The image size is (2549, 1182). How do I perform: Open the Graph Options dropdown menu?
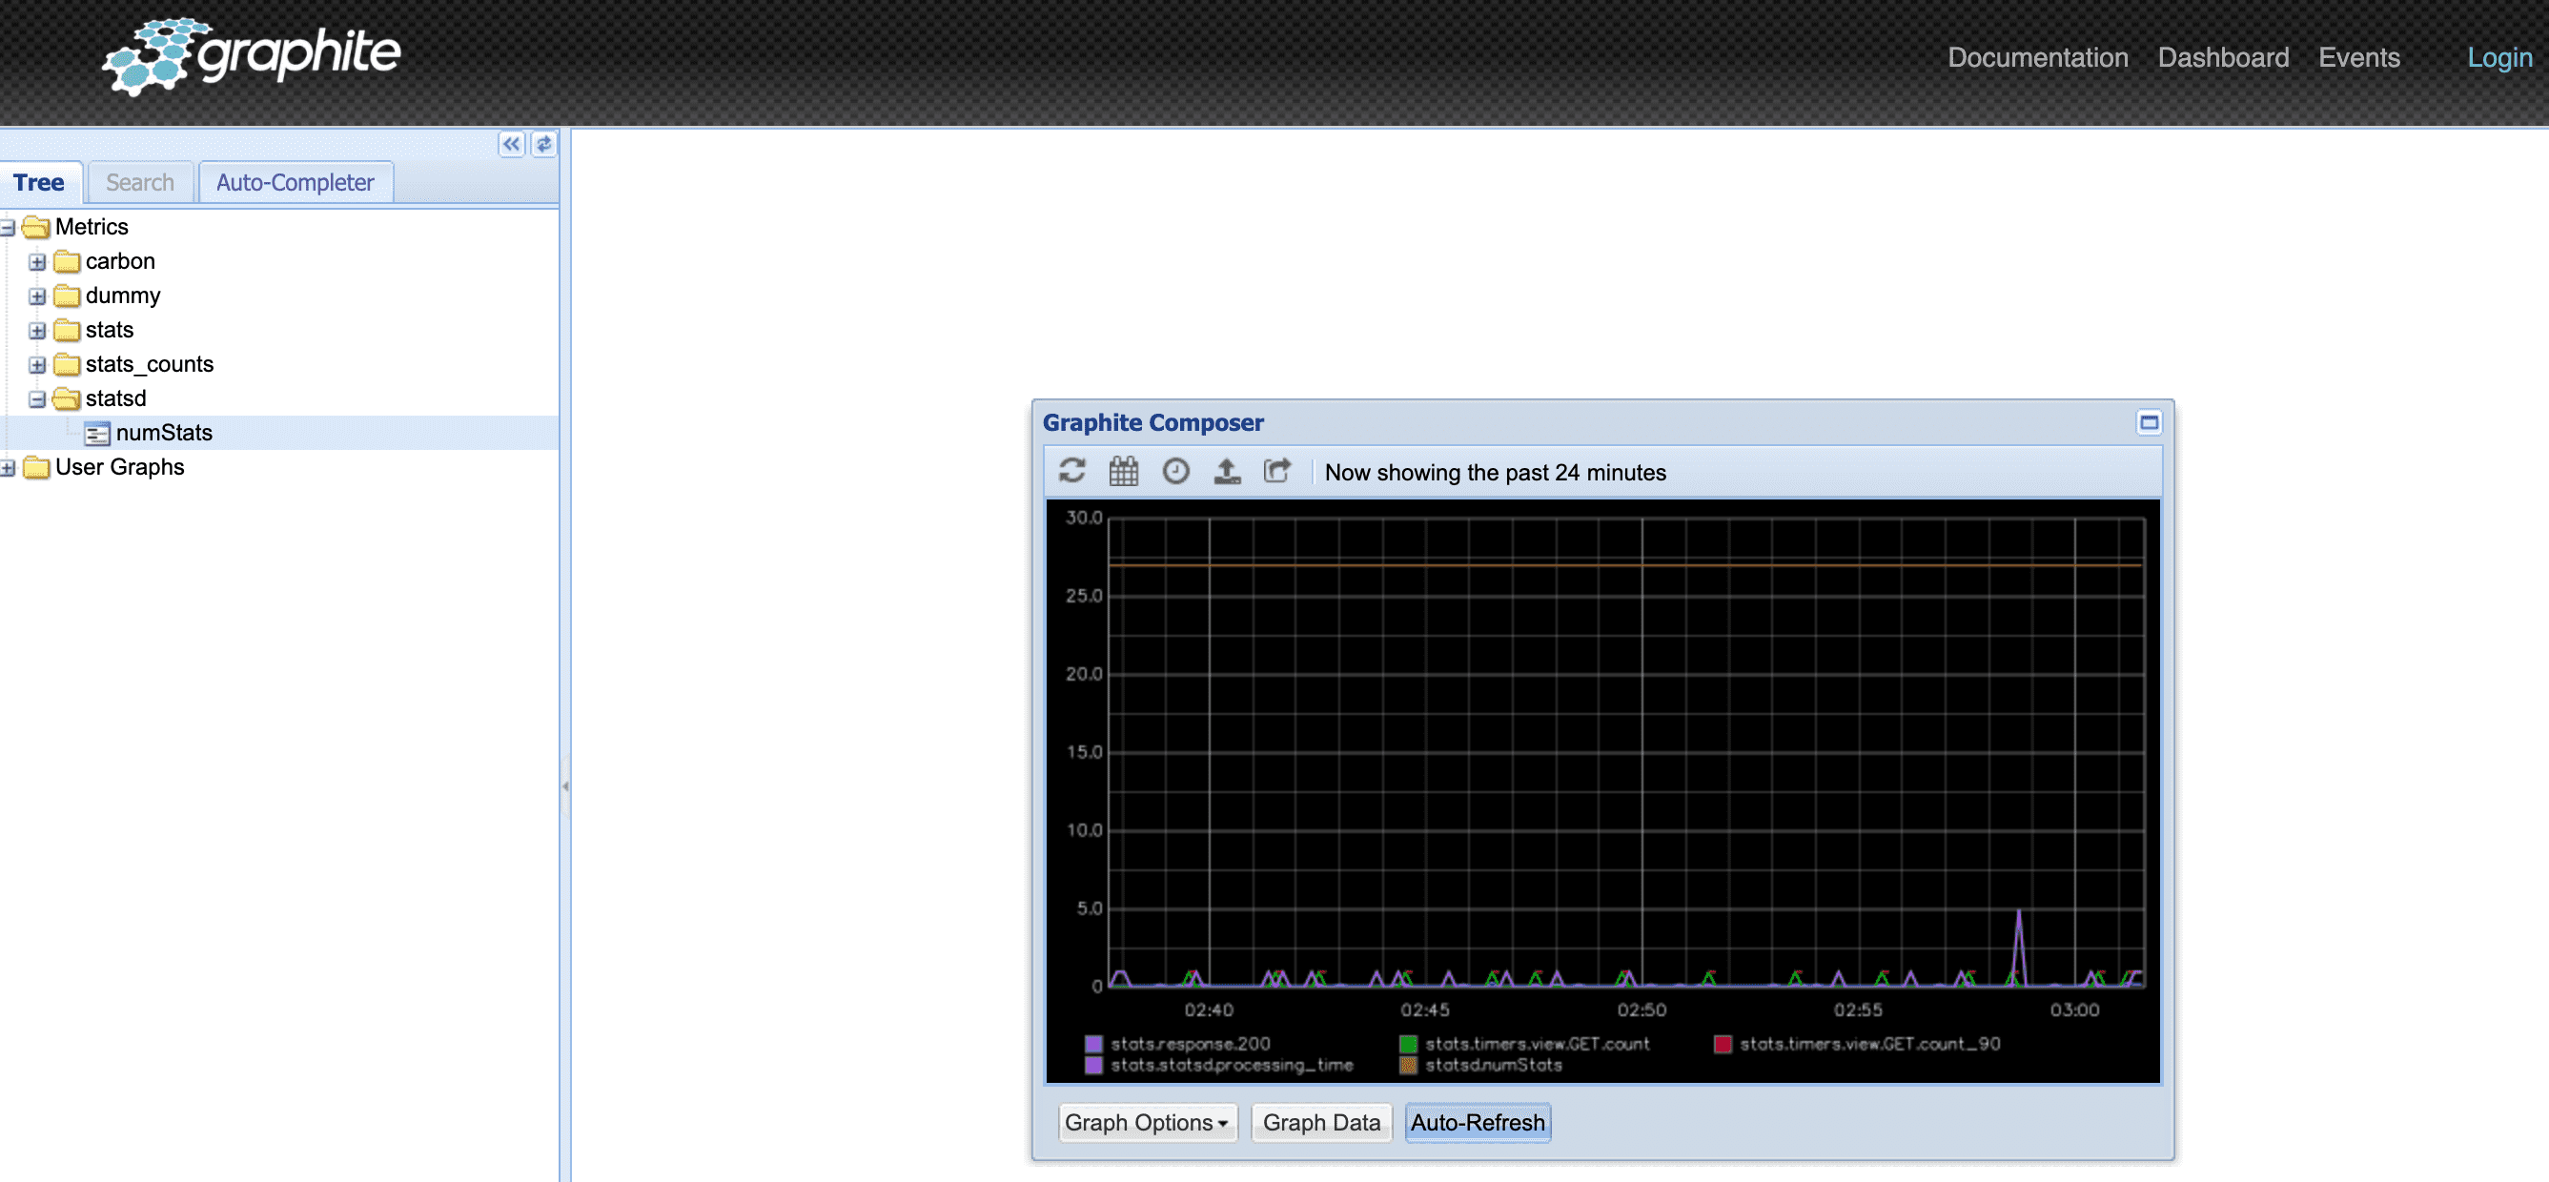pyautogui.click(x=1147, y=1123)
